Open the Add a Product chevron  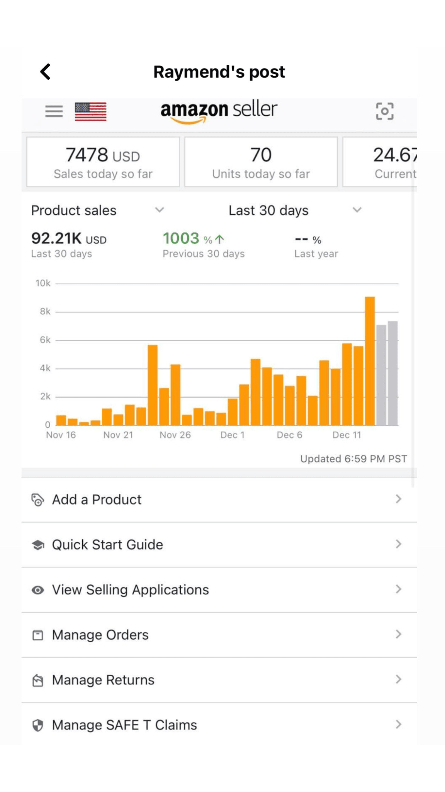[399, 499]
